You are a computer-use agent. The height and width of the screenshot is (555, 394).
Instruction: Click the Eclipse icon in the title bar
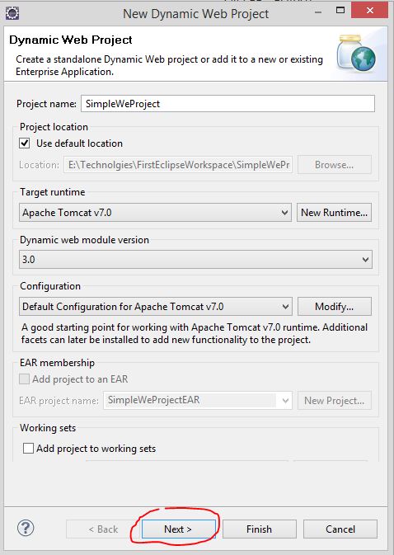coord(12,13)
